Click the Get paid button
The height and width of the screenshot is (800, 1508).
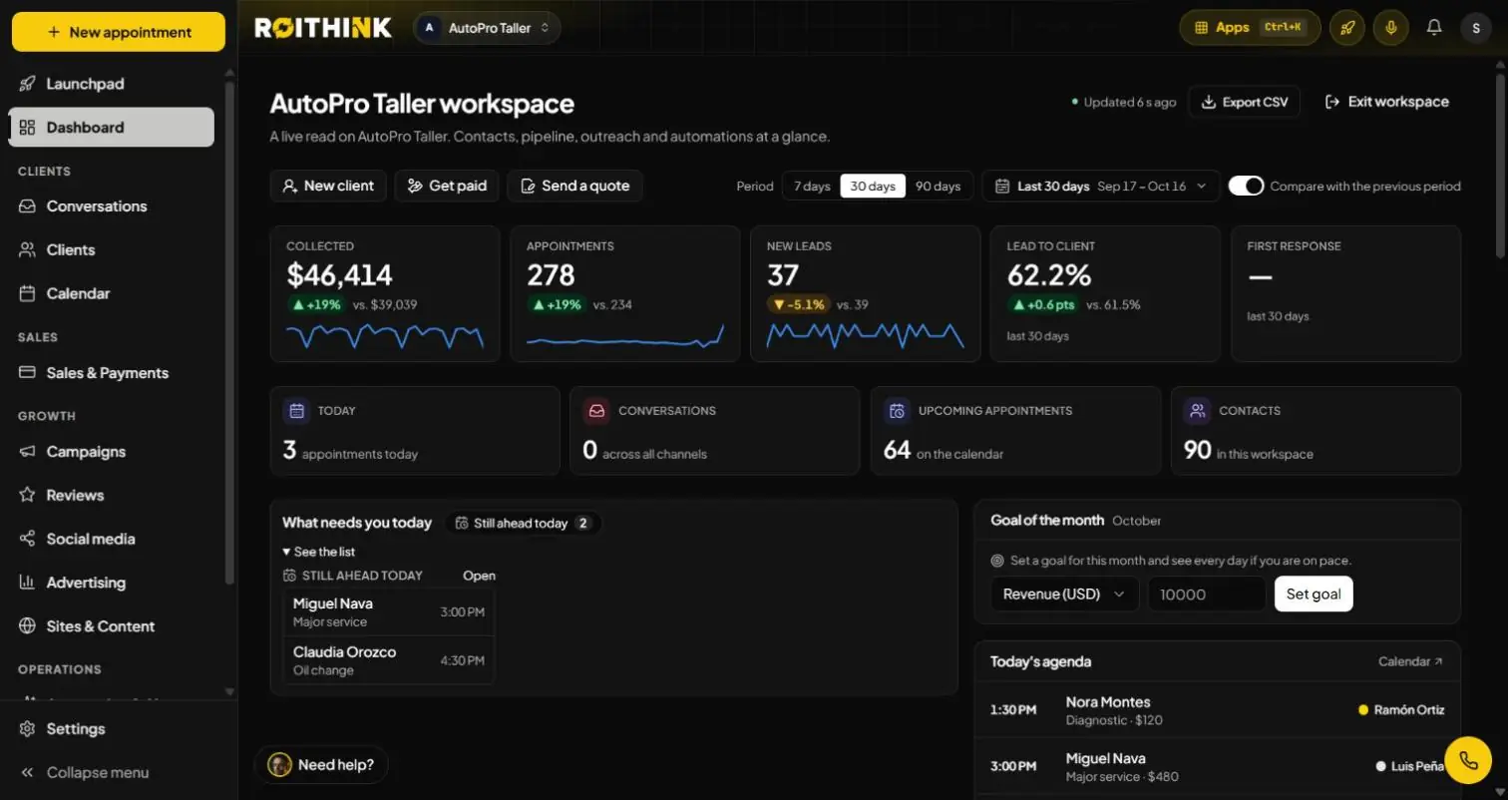pos(447,187)
